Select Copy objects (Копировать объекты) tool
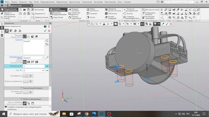 pos(149,14)
